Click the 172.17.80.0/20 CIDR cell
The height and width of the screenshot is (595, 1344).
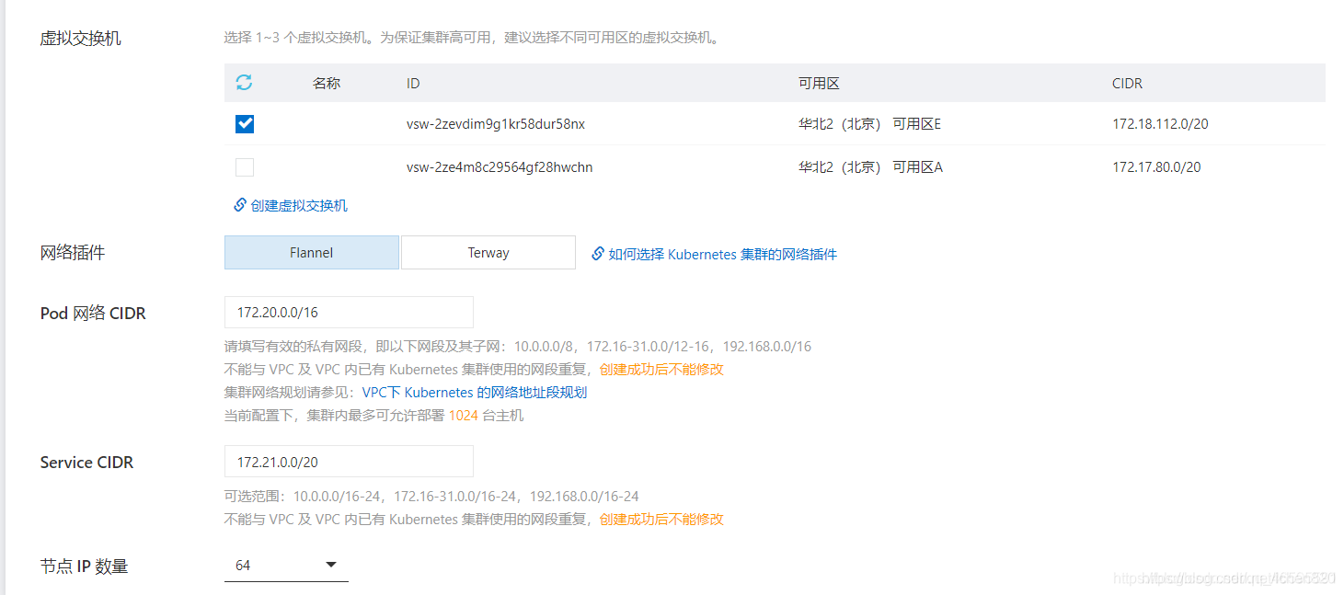coord(1156,166)
